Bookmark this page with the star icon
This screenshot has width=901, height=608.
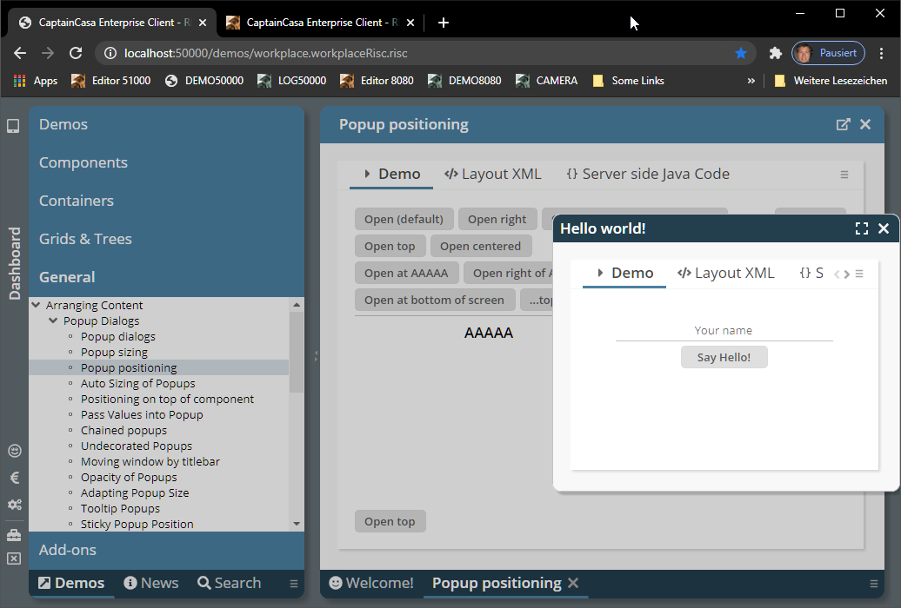coord(741,53)
